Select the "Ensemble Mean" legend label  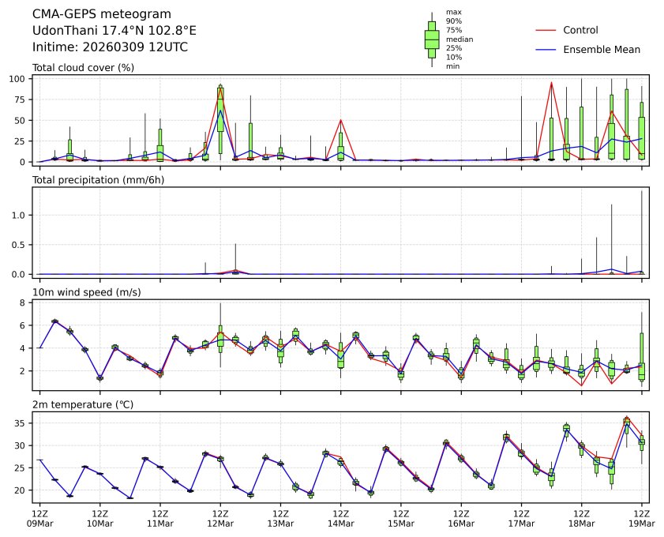pyautogui.click(x=602, y=49)
